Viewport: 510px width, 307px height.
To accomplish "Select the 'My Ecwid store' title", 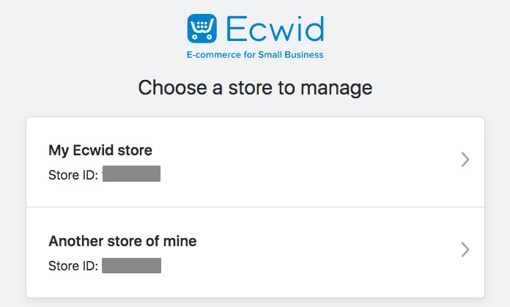I will click(x=100, y=151).
